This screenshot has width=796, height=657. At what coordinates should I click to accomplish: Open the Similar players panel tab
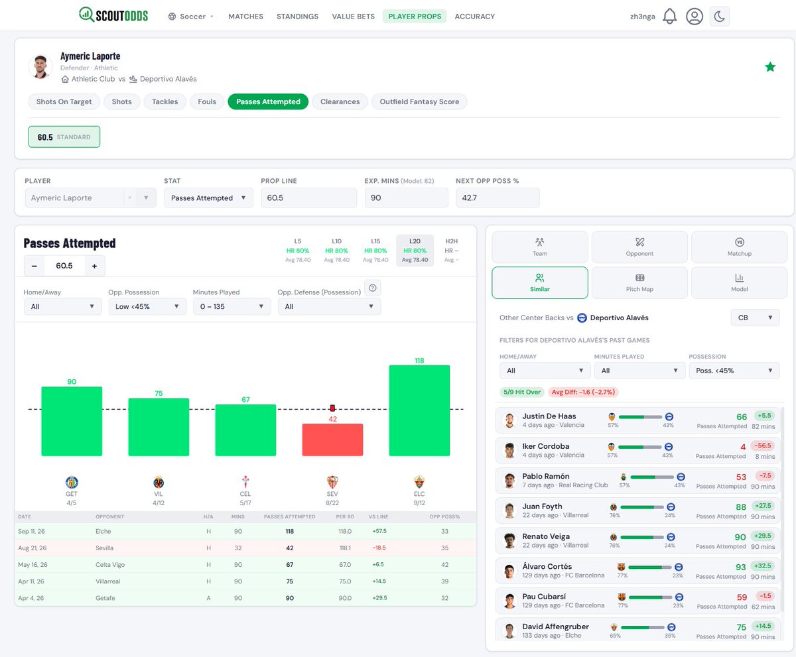[x=540, y=283]
